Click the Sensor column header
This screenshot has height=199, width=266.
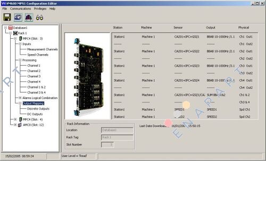pos(178,28)
